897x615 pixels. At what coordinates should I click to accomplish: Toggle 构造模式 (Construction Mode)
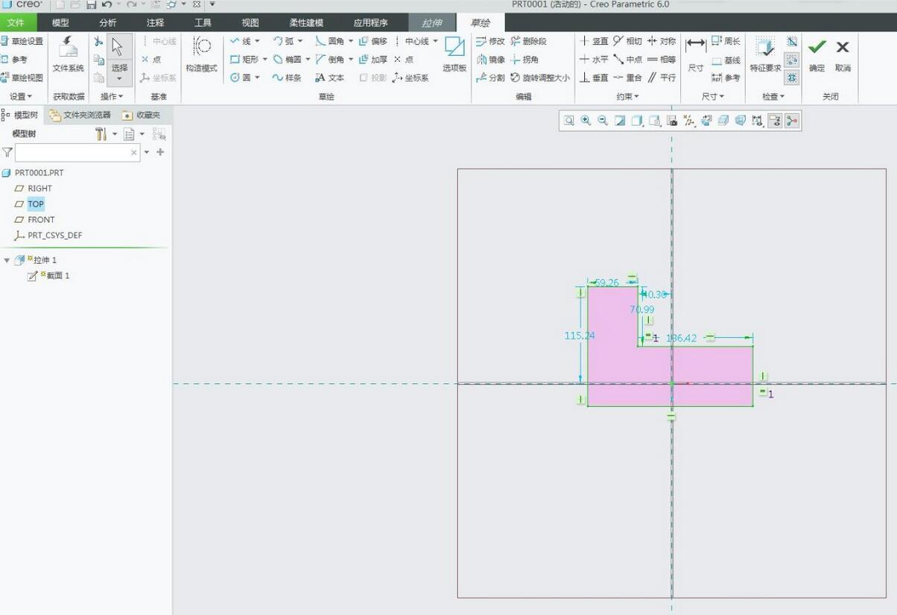tap(201, 54)
